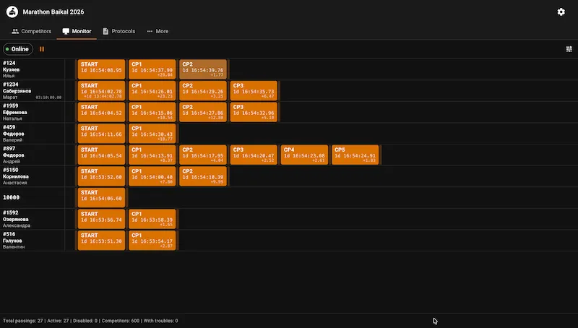Click START card in #1959 row
This screenshot has height=328, width=578.
click(101, 112)
